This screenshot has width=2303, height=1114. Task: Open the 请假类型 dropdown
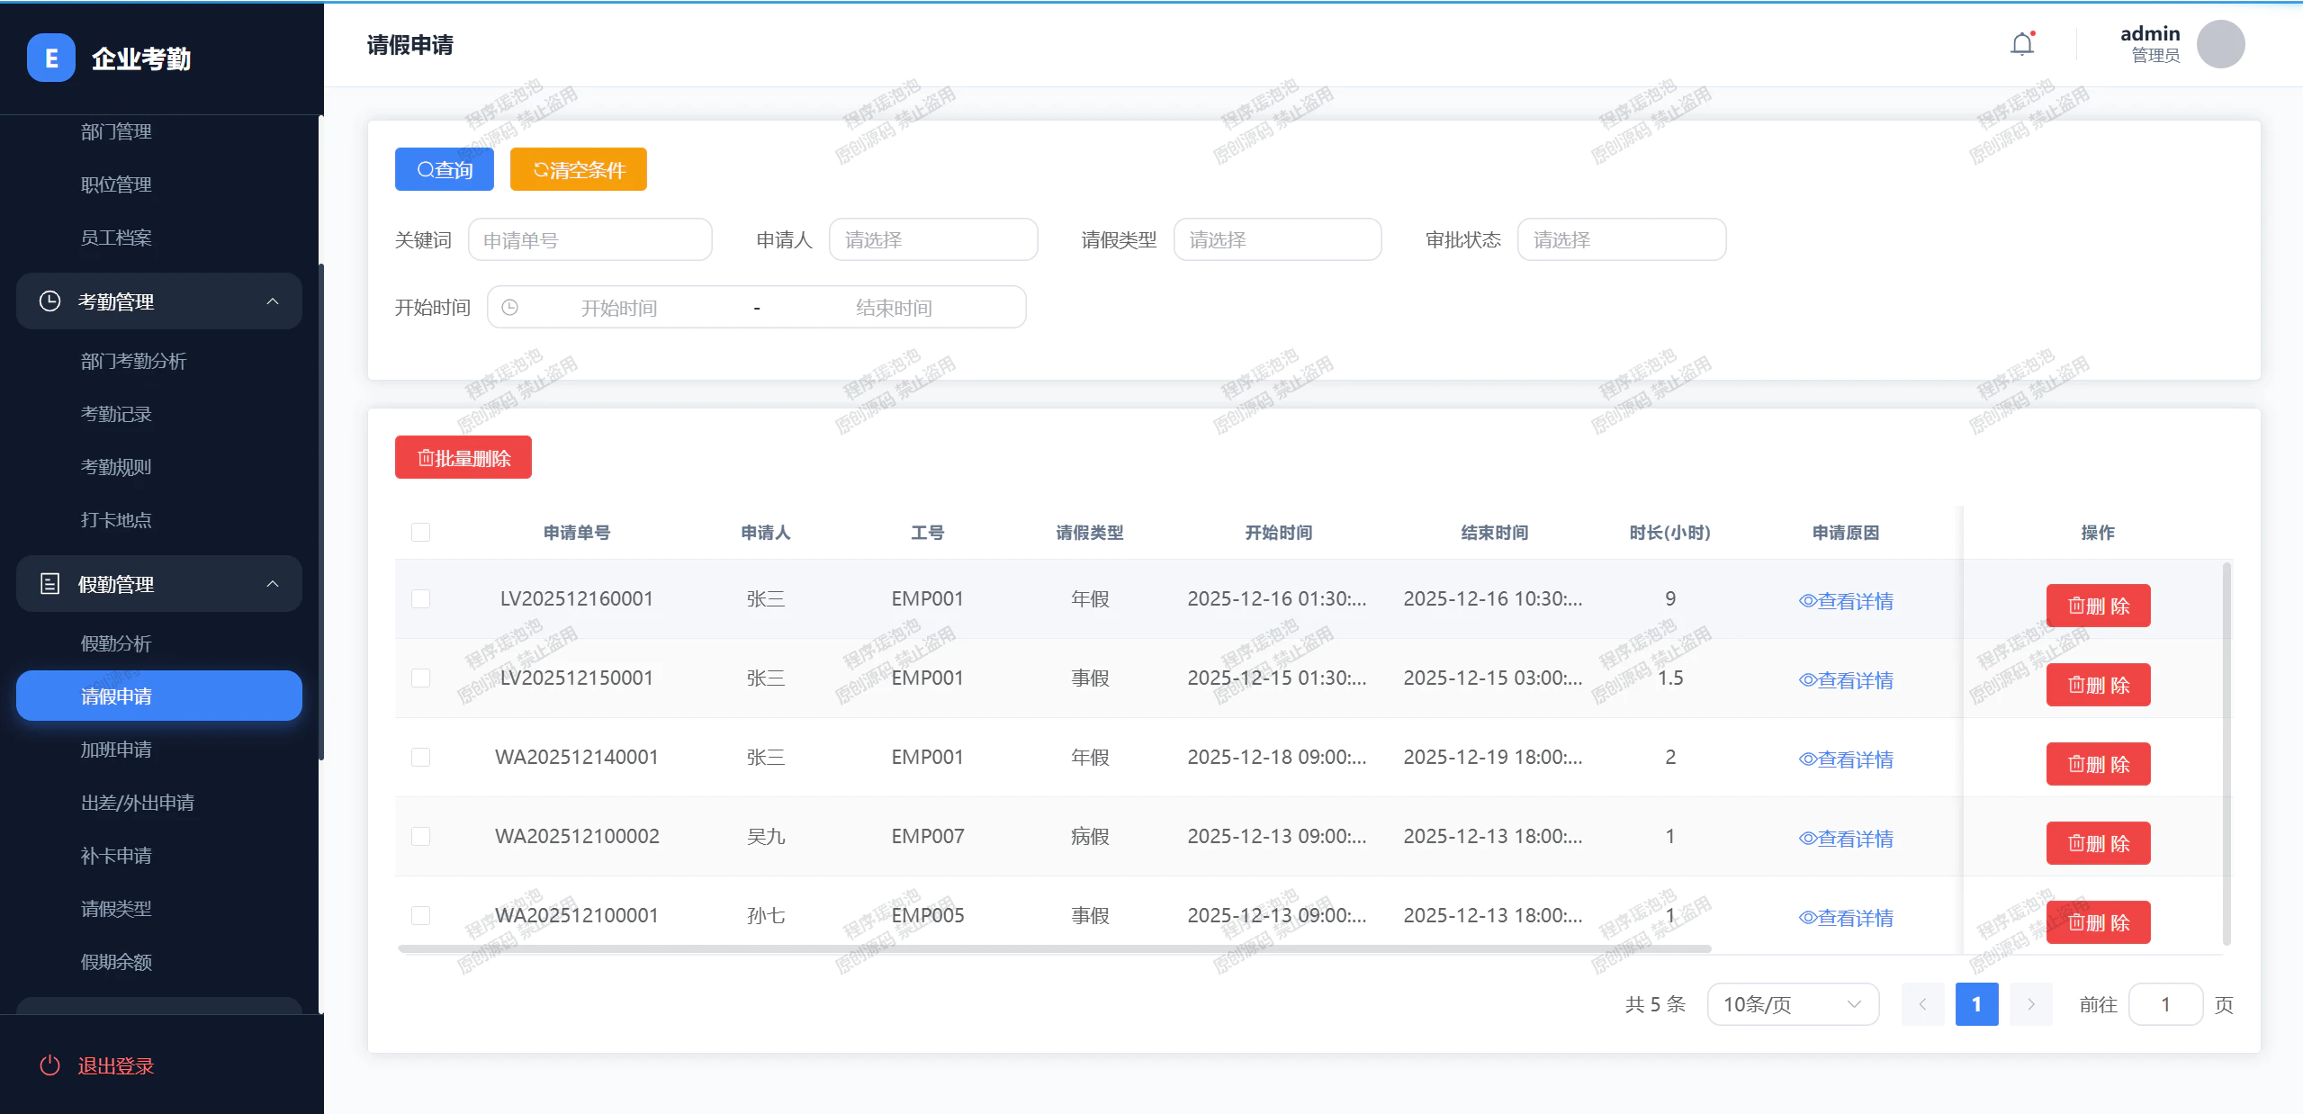click(1277, 240)
